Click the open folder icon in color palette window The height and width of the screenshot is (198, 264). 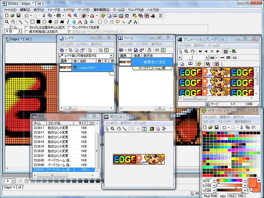[210, 127]
